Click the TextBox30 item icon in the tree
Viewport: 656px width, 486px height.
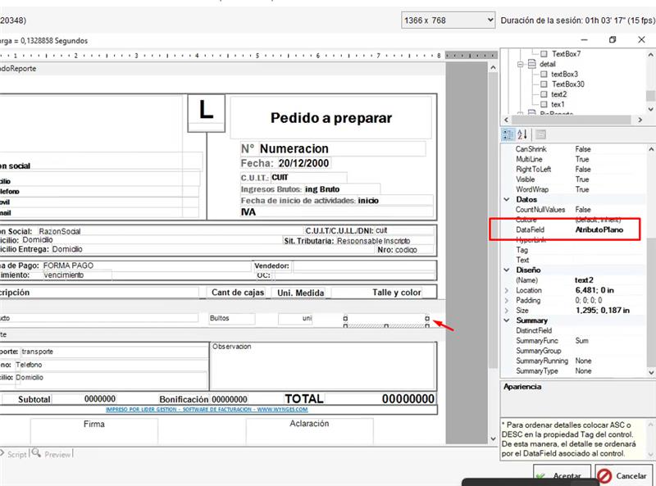click(x=544, y=84)
